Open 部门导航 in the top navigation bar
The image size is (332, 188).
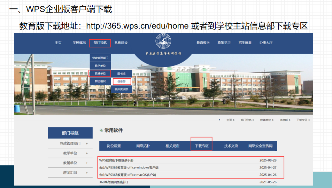[x=100, y=43]
